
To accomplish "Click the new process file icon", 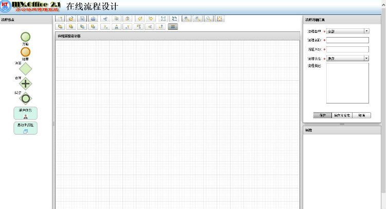I will click(60, 19).
